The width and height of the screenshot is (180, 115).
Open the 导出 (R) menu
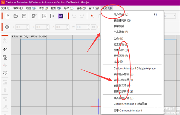(69, 8)
